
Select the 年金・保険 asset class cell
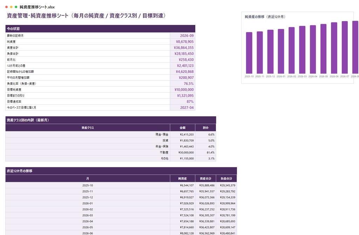pyautogui.click(x=88, y=146)
